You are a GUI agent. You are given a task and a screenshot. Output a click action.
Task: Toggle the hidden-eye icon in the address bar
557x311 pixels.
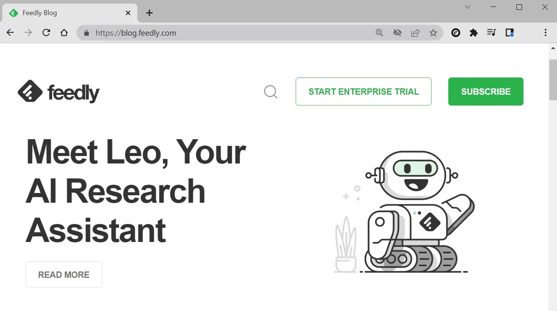point(397,33)
